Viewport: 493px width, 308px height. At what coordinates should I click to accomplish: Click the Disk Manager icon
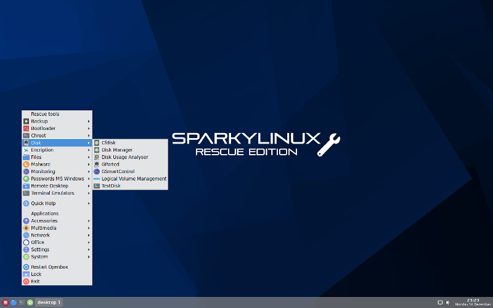[x=97, y=150]
